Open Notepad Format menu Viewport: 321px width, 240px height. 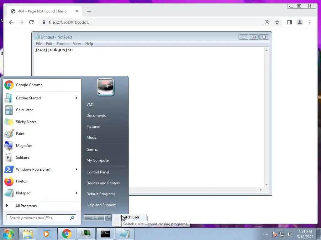(x=63, y=44)
